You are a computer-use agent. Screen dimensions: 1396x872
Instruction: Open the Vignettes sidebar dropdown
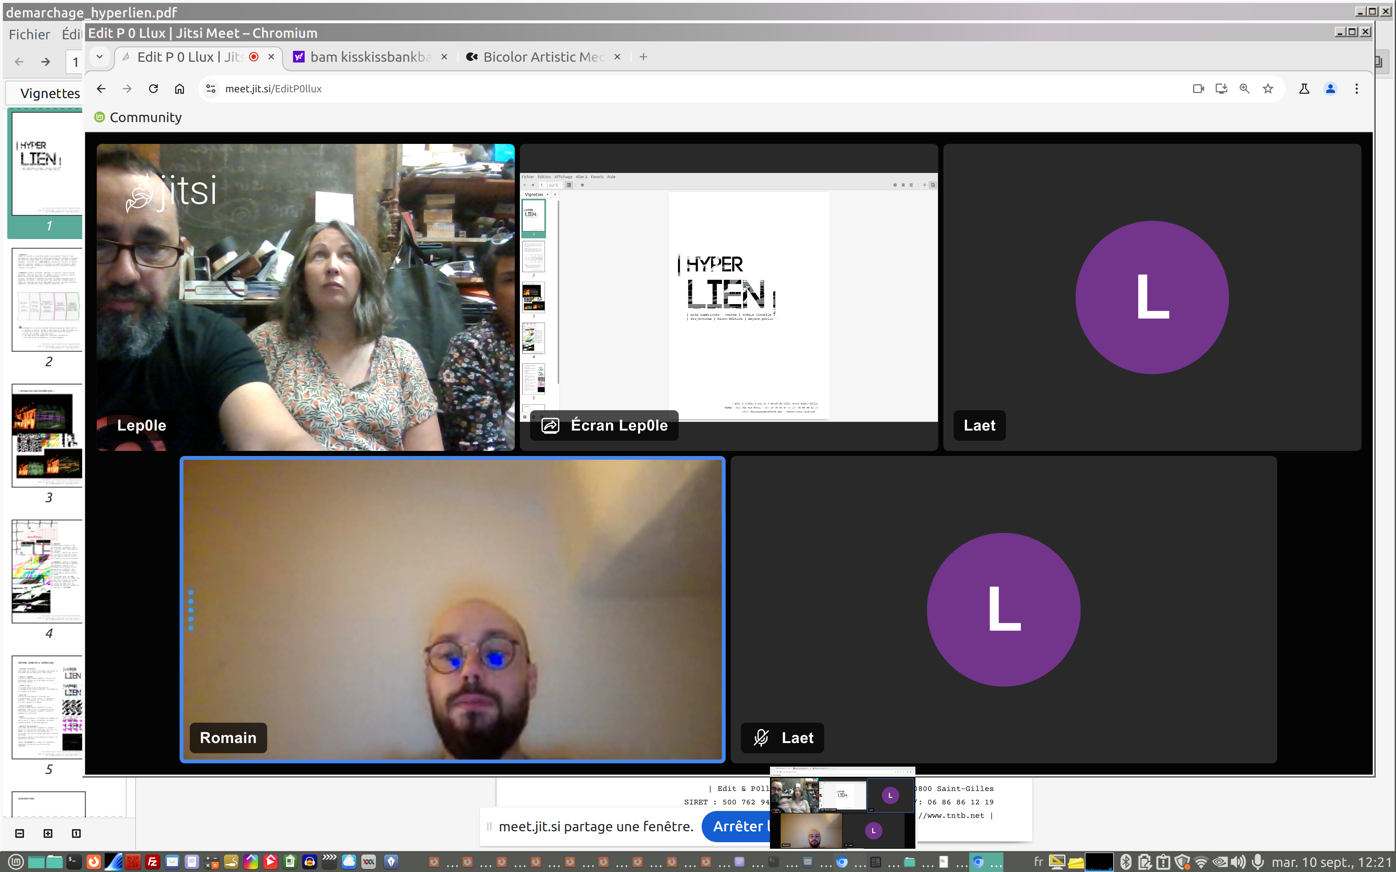click(x=49, y=93)
